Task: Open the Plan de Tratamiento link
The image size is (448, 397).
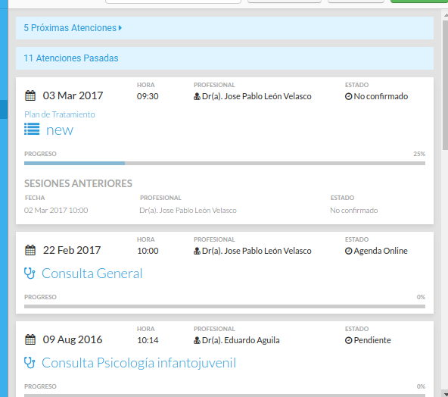Action: 60,114
